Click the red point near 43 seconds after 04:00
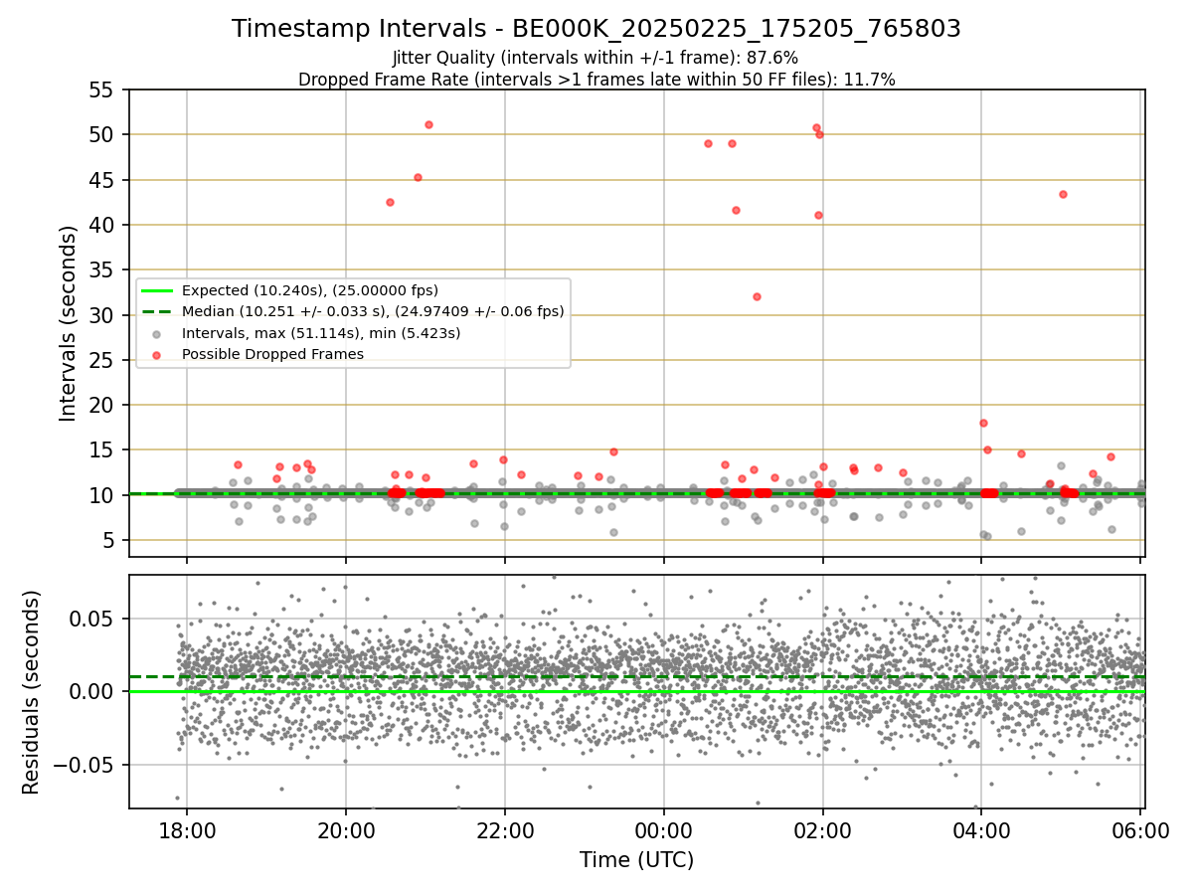This screenshot has height=895, width=1193. 1063,194
